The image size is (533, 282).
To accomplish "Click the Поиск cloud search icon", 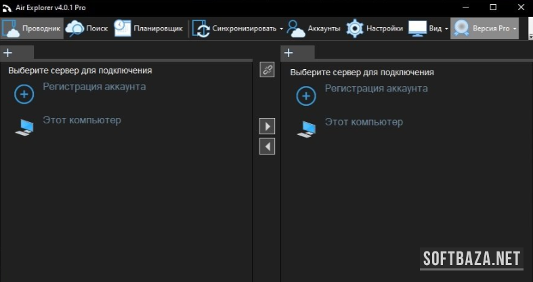I will tap(74, 28).
